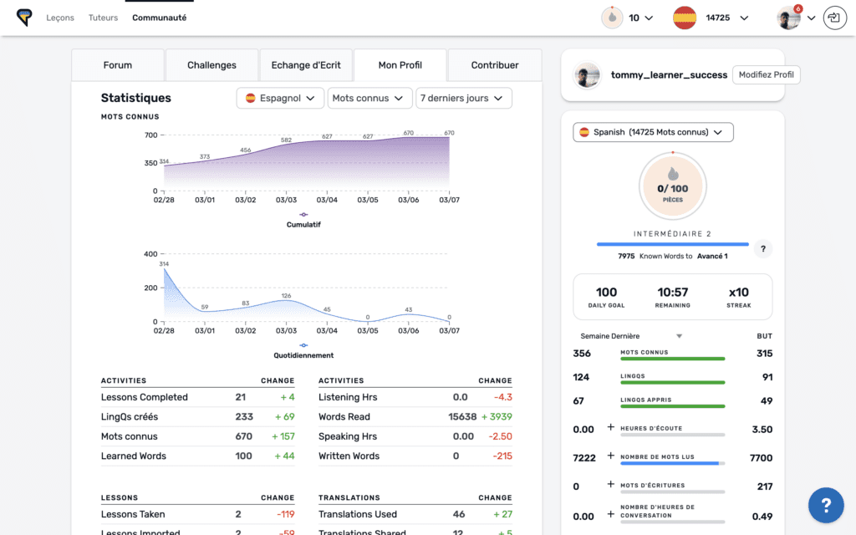Click the Modifiez Profil button

(766, 75)
